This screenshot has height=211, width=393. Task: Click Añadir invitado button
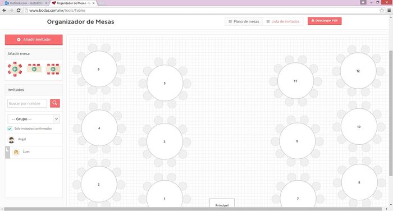(34, 40)
